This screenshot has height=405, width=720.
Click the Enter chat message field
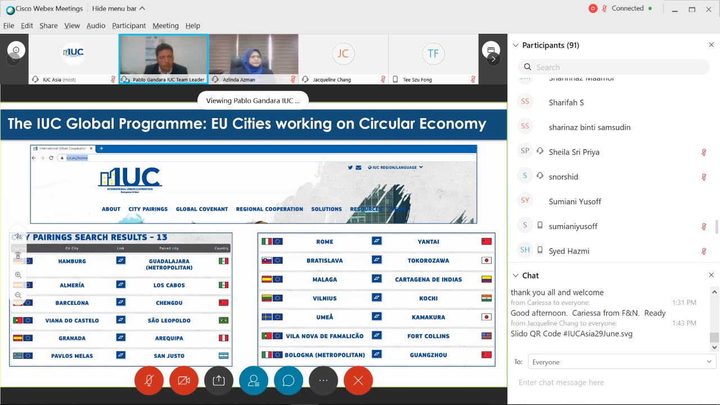click(x=613, y=382)
